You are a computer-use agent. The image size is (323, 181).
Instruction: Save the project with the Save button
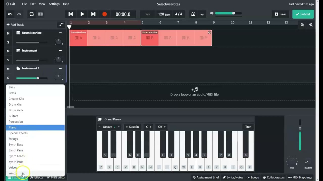pos(280,14)
